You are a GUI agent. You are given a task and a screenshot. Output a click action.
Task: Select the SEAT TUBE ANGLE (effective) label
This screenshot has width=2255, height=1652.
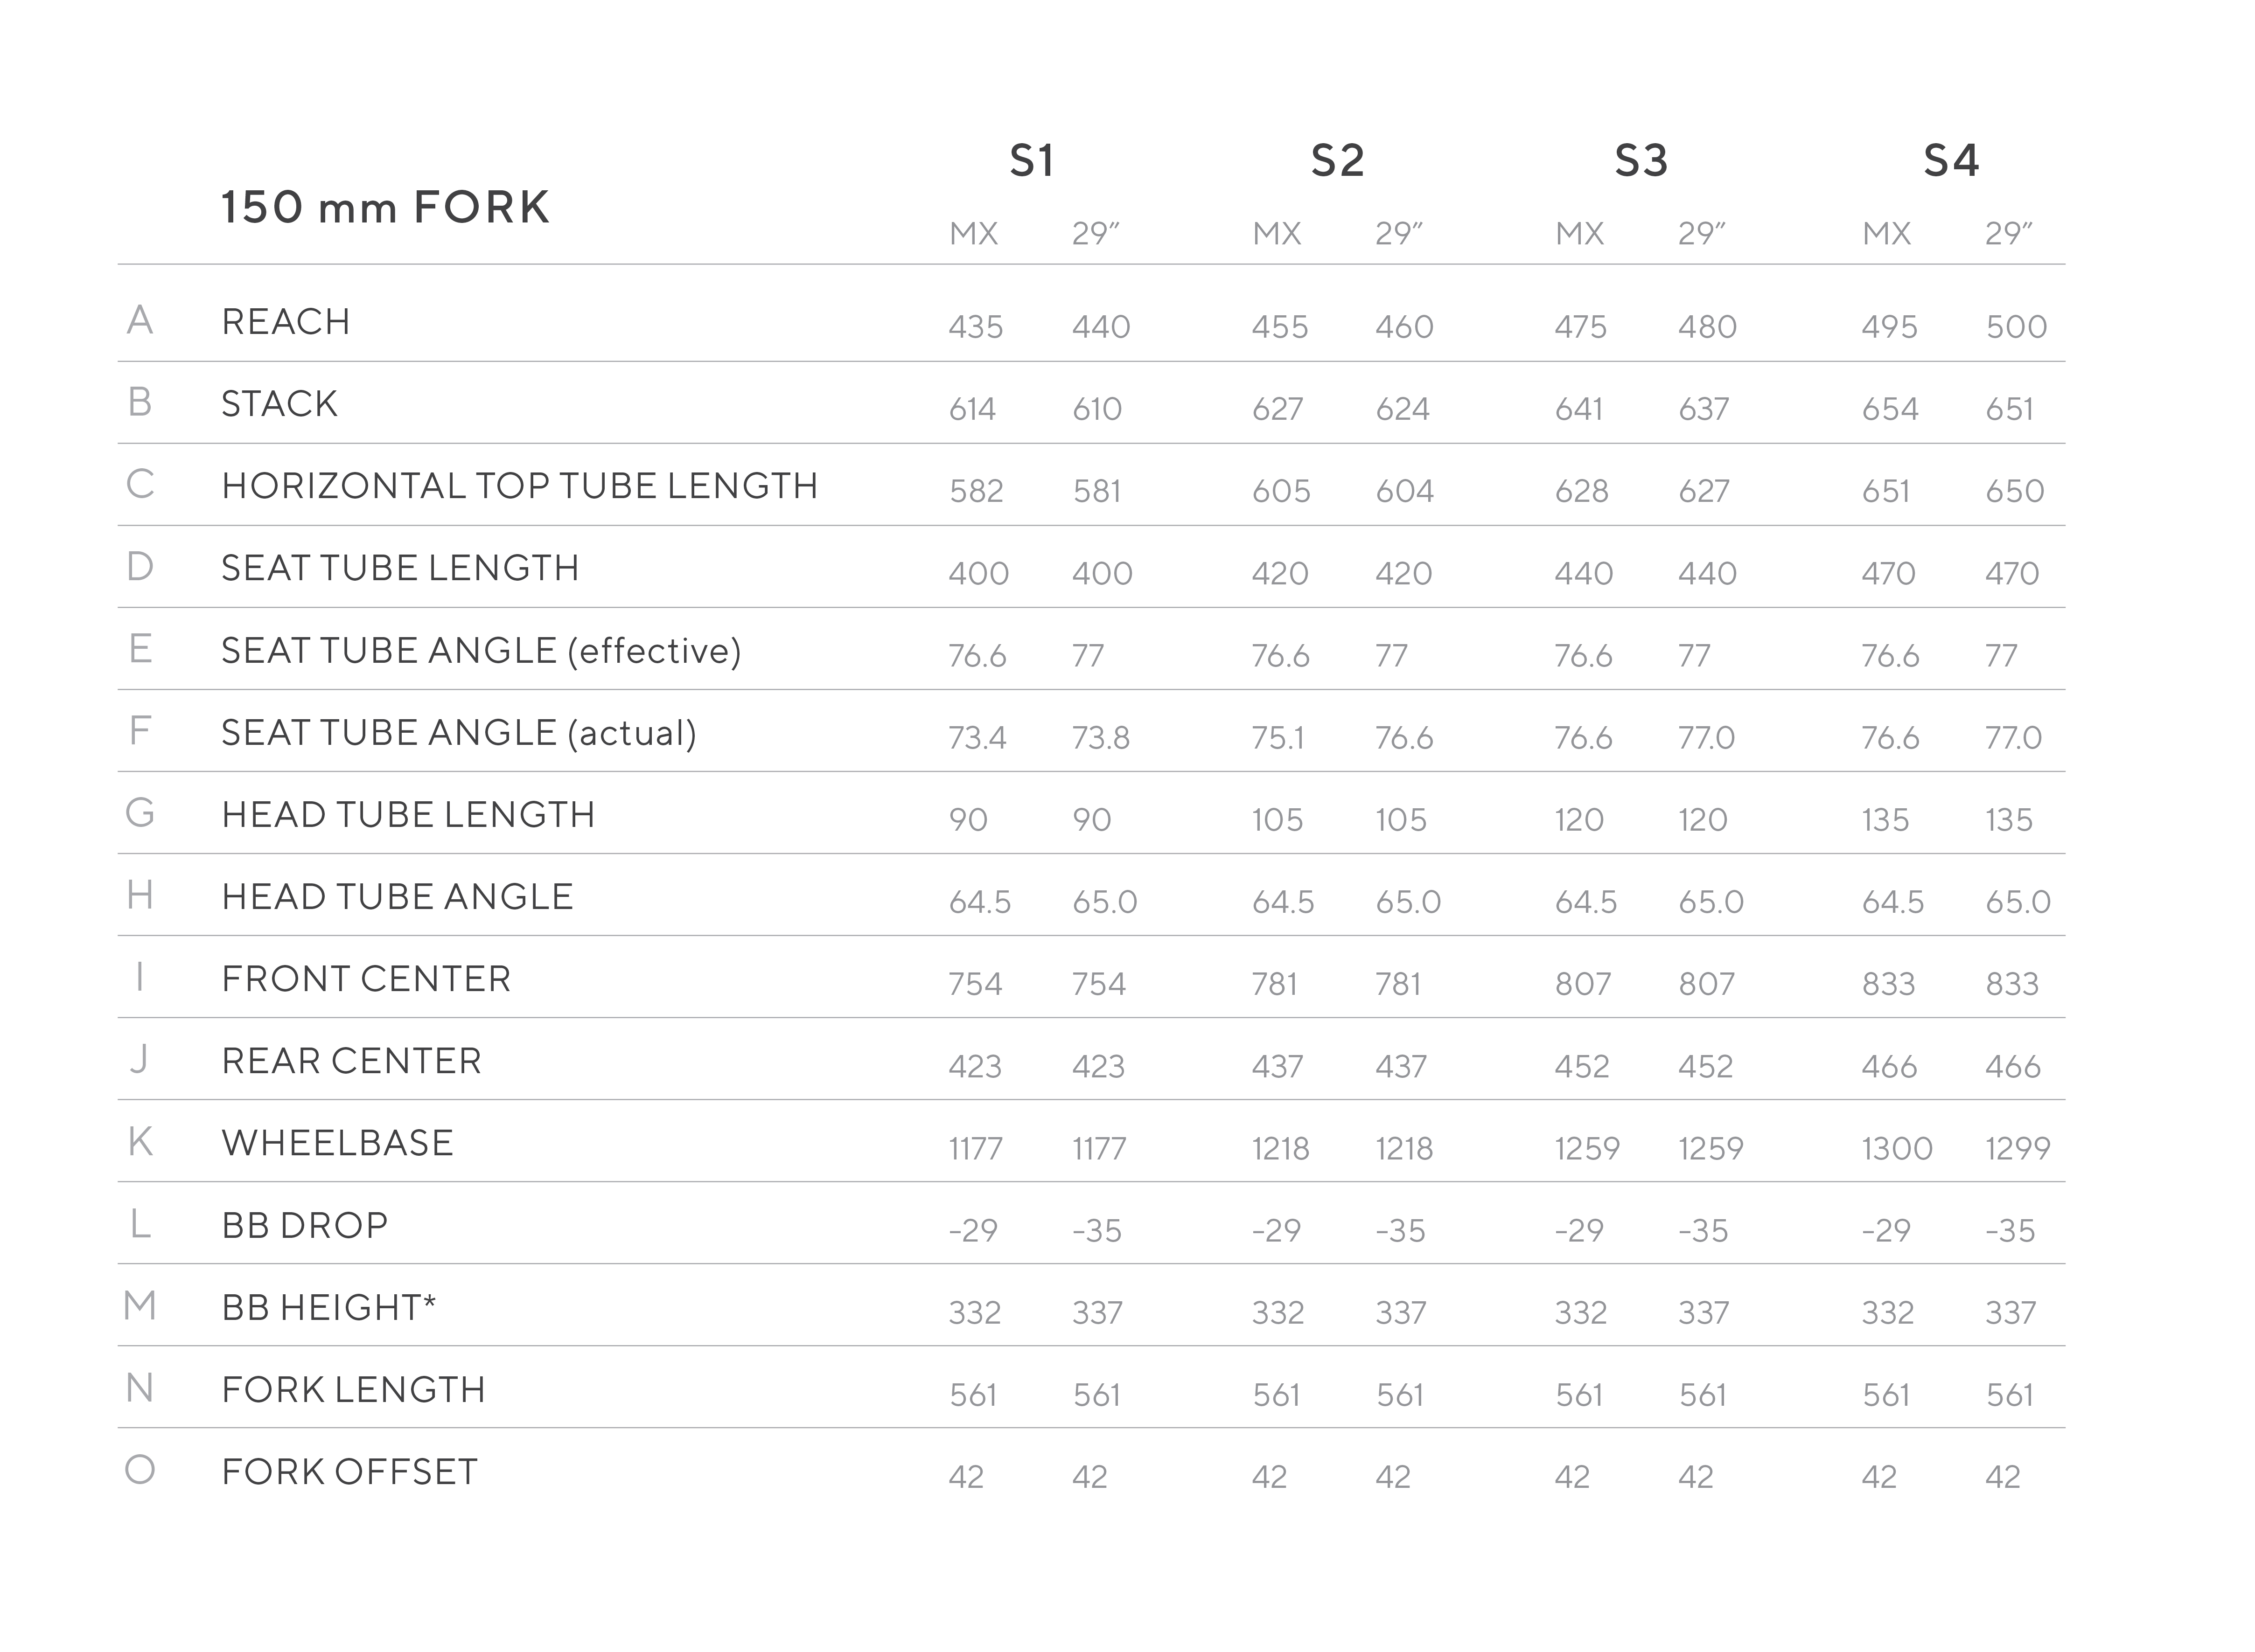pyautogui.click(x=481, y=651)
